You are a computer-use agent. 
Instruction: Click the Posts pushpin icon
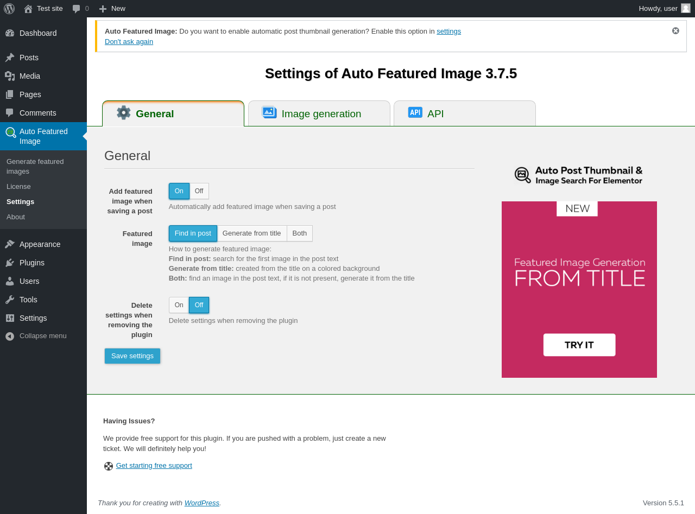pyautogui.click(x=10, y=58)
